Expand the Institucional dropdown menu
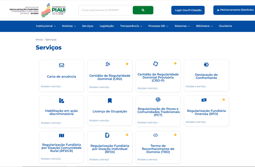Screen dimensions: 255x167 tap(46, 26)
